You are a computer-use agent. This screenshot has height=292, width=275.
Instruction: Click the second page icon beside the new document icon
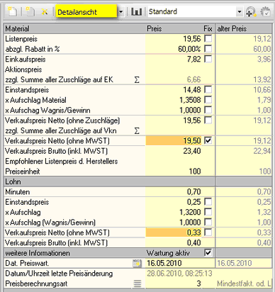point(30,11)
